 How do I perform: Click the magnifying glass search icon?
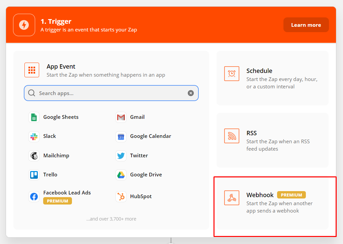[x=32, y=93]
